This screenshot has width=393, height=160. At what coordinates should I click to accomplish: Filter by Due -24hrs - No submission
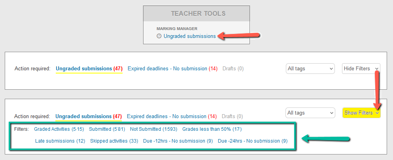pyautogui.click(x=253, y=141)
